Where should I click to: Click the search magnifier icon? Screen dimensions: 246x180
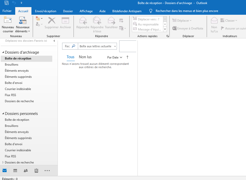[x=74, y=46]
